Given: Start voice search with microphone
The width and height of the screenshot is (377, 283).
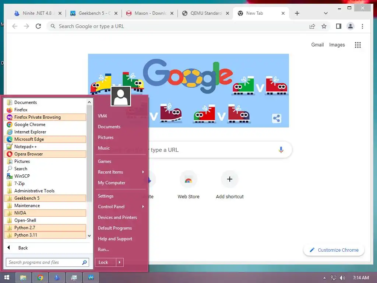Looking at the screenshot, I should pyautogui.click(x=281, y=150).
